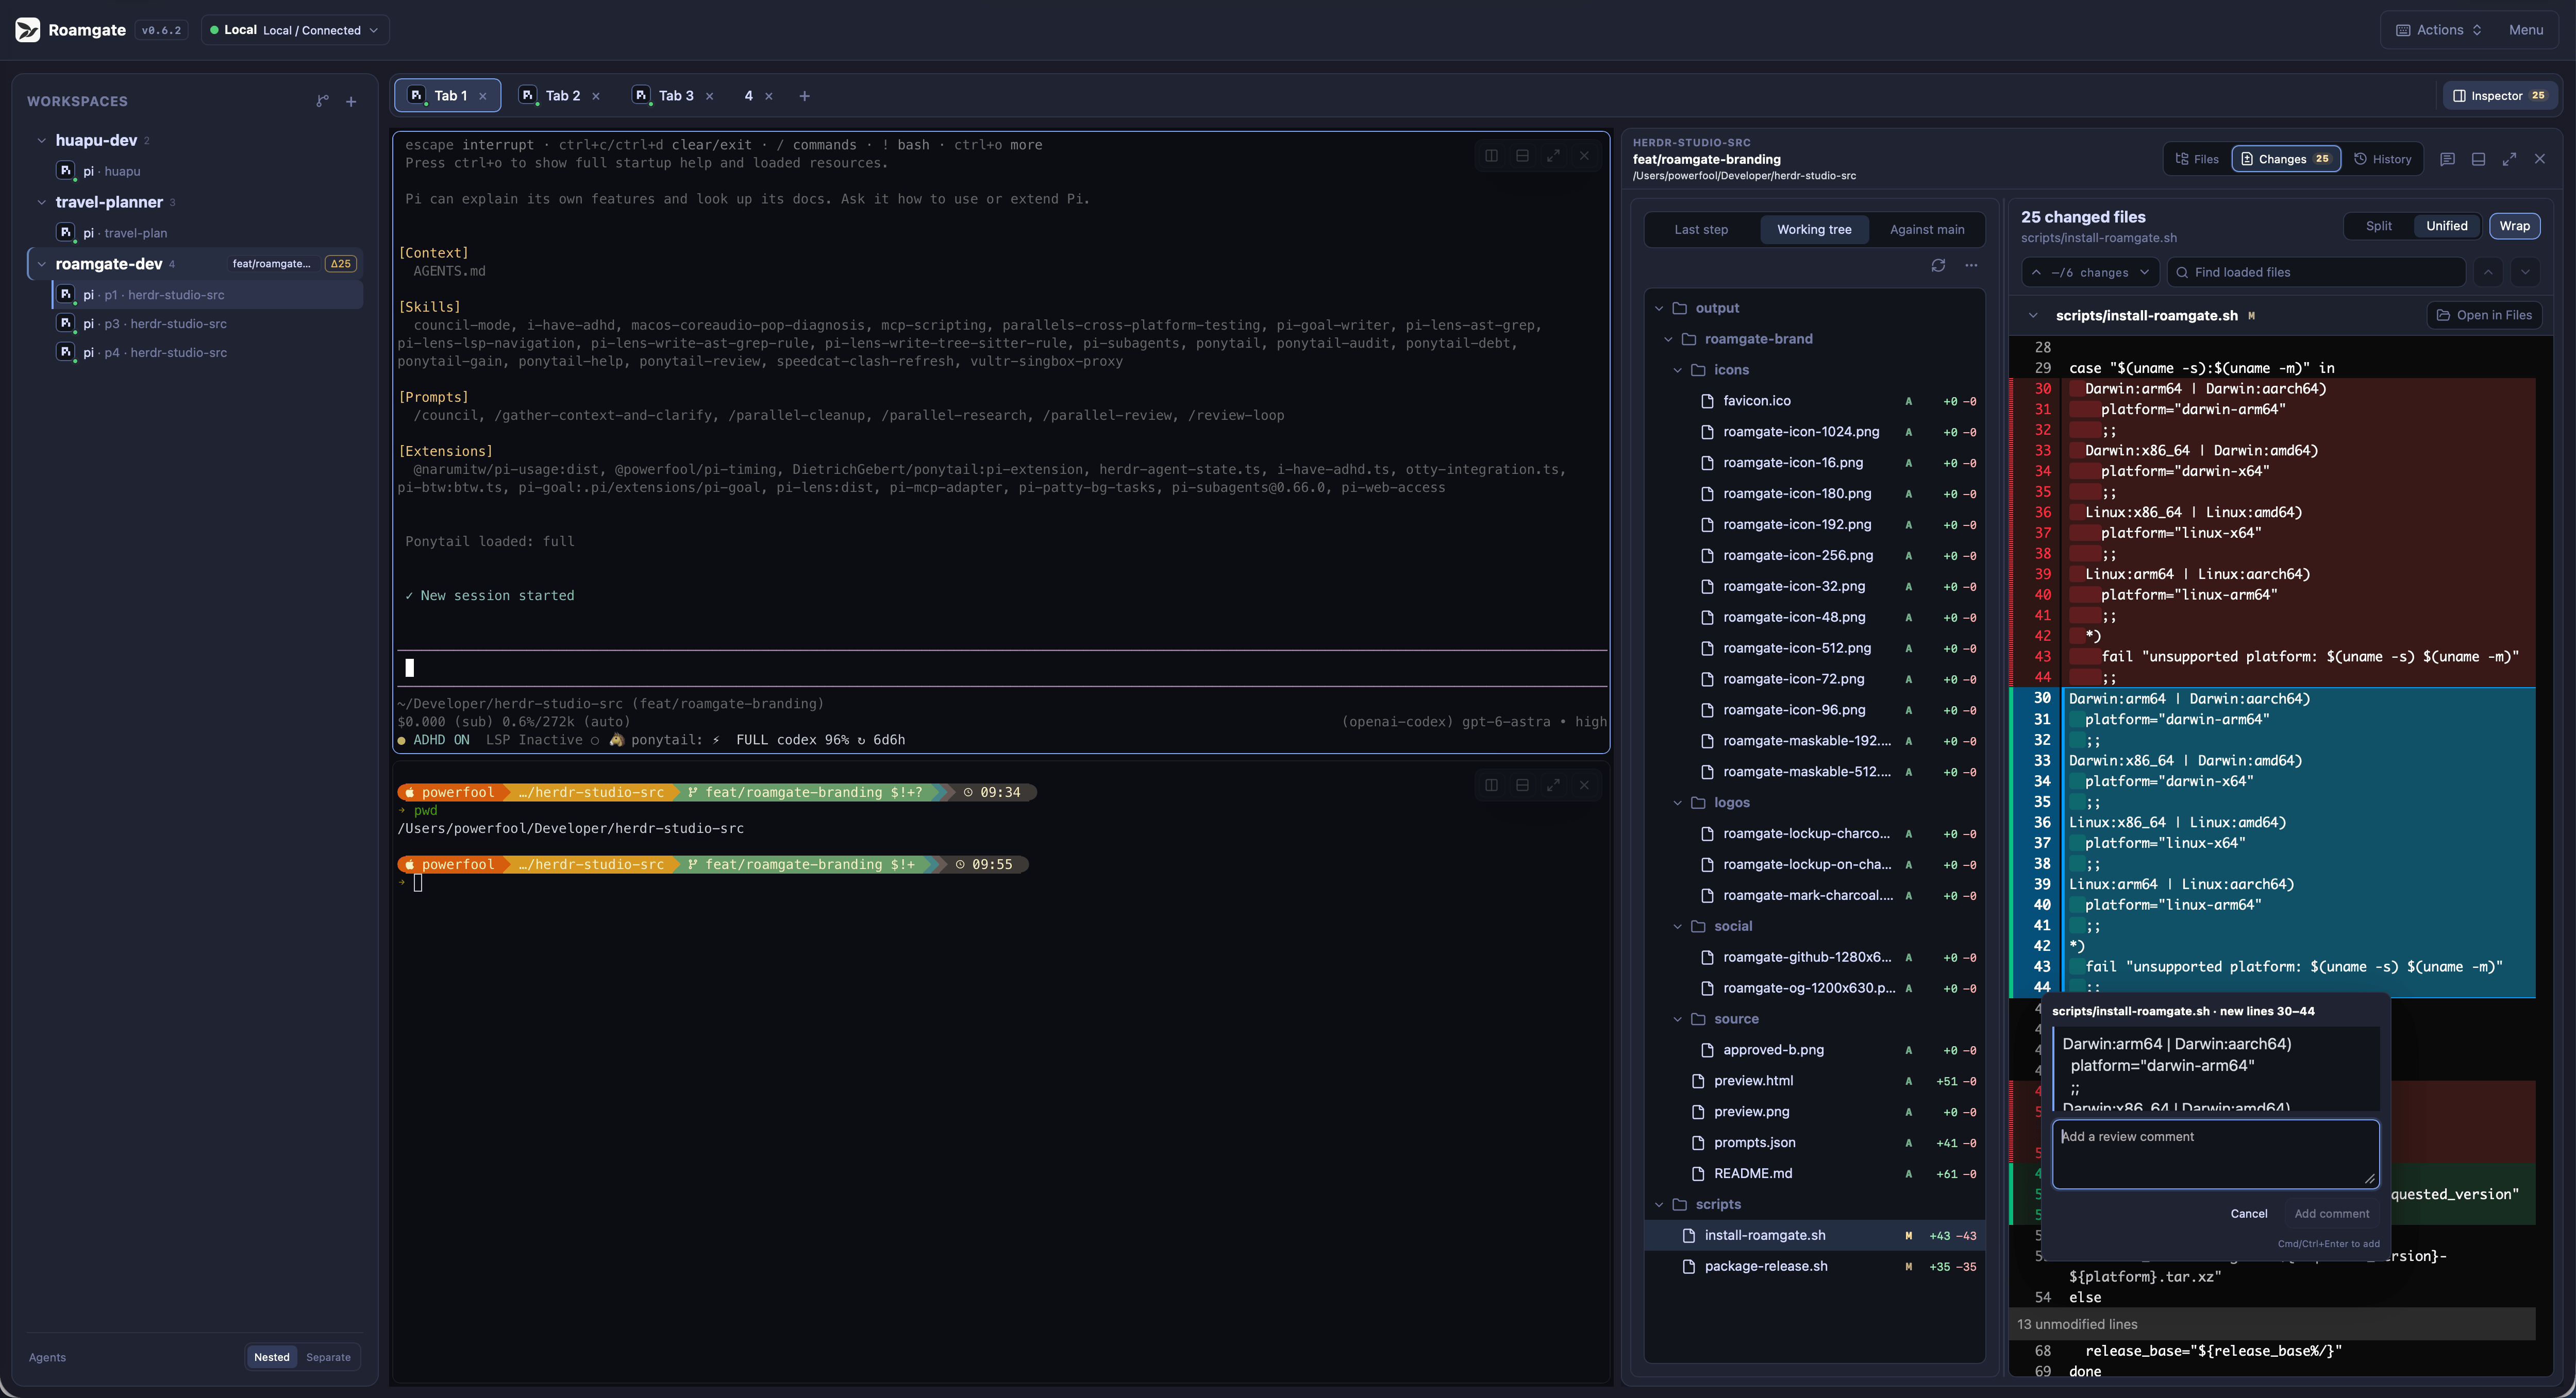
Task: Switch to Tab 3
Action: coord(675,96)
